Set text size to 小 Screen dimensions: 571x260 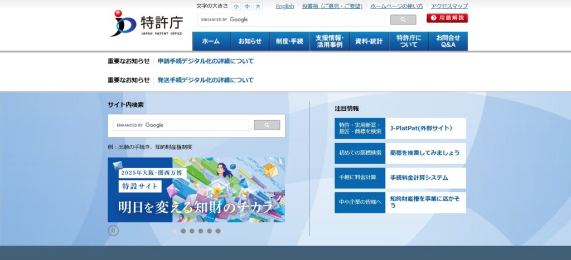click(x=236, y=7)
